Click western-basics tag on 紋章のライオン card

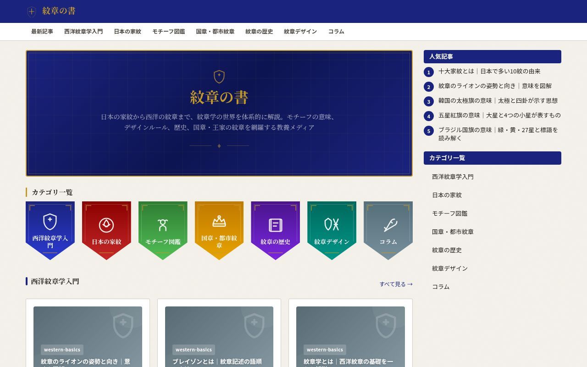pos(62,350)
